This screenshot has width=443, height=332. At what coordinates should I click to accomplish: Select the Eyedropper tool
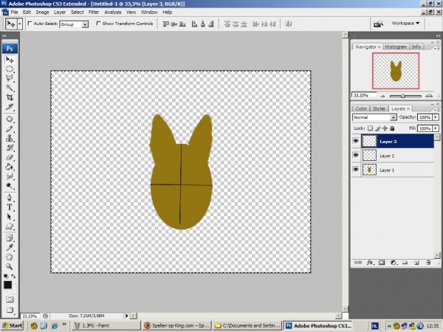click(x=10, y=247)
